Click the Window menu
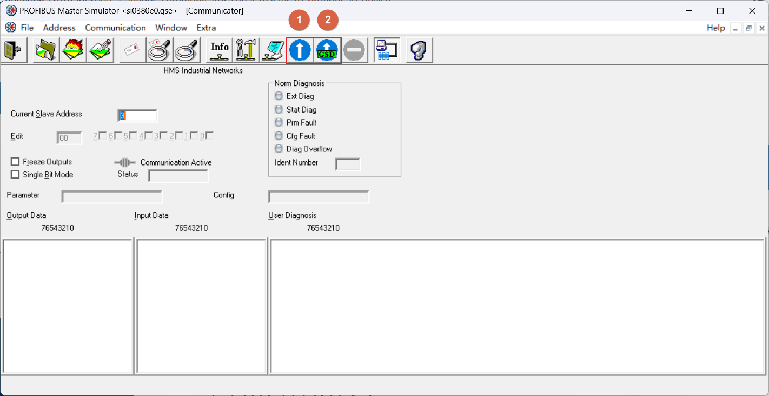Viewport: 769px width, 396px height. tap(171, 28)
